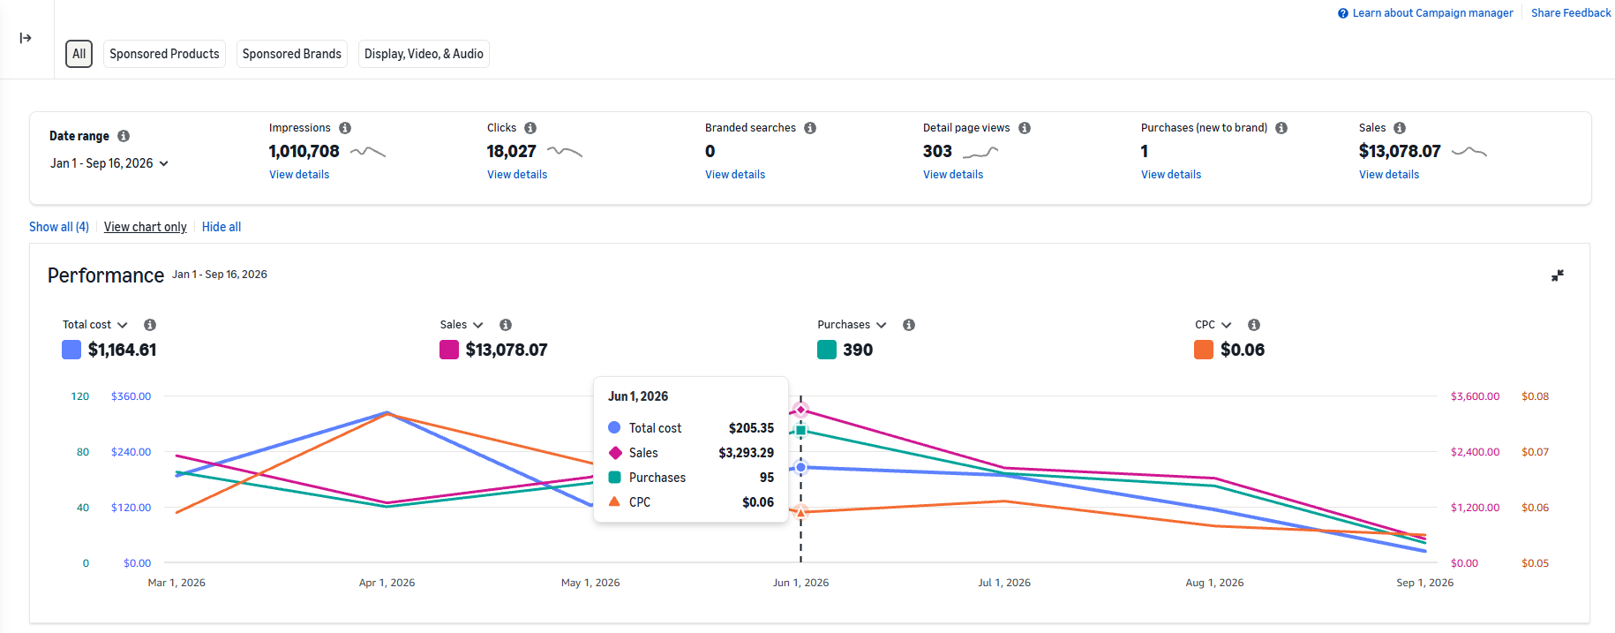This screenshot has height=633, width=1615.
Task: Open the CPC info icon
Action: click(x=1254, y=325)
